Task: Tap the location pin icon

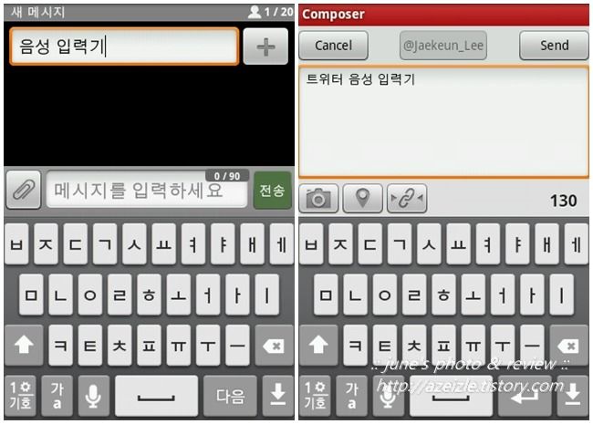Action: pyautogui.click(x=362, y=199)
